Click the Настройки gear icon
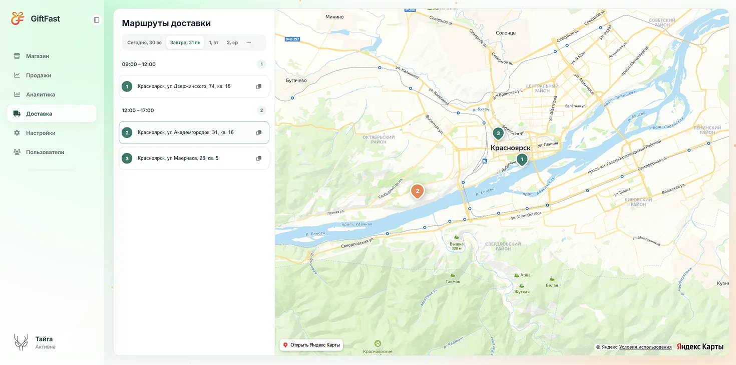This screenshot has height=365, width=736. pos(17,133)
